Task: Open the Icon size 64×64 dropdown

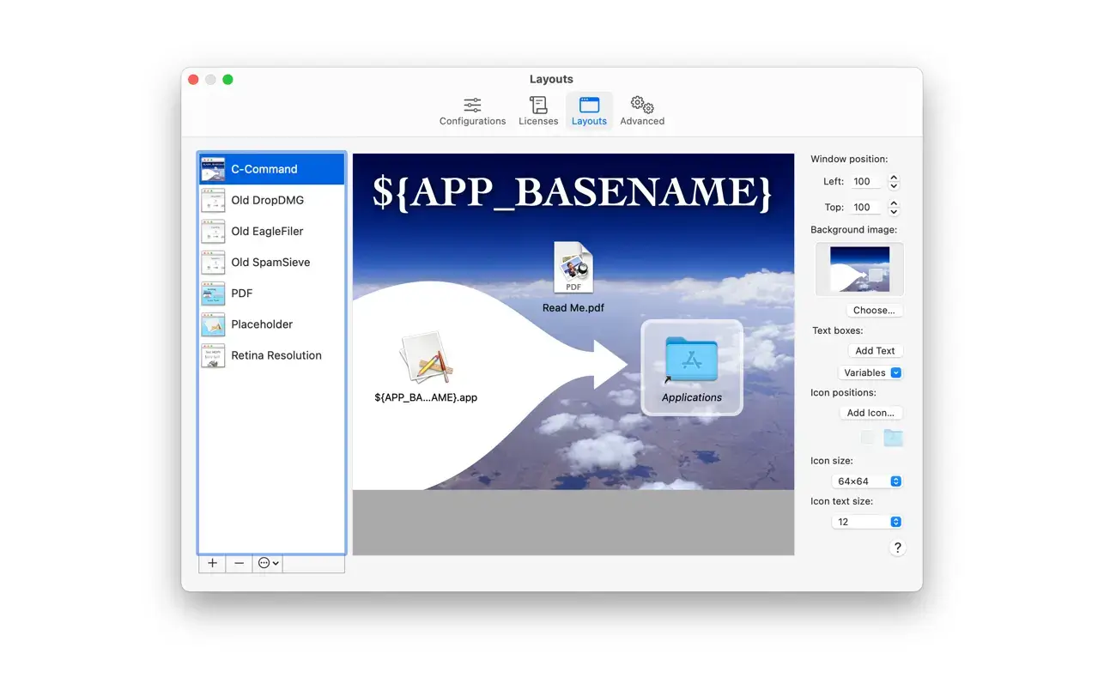Action: pos(867,481)
